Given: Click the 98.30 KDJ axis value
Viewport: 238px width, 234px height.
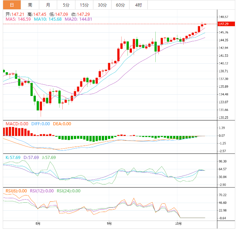Looking at the screenshot, I should click(223, 161).
